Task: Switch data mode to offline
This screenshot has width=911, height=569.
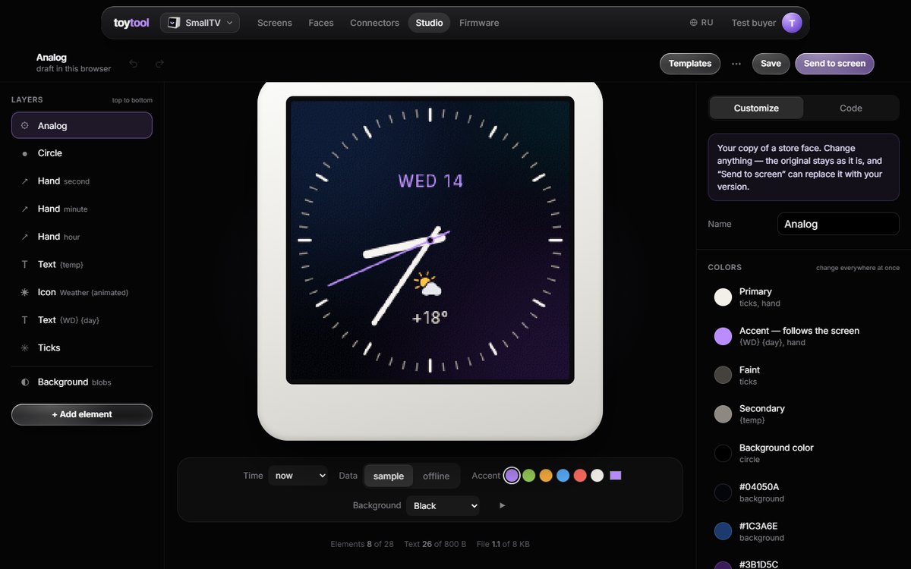Action: [436, 476]
